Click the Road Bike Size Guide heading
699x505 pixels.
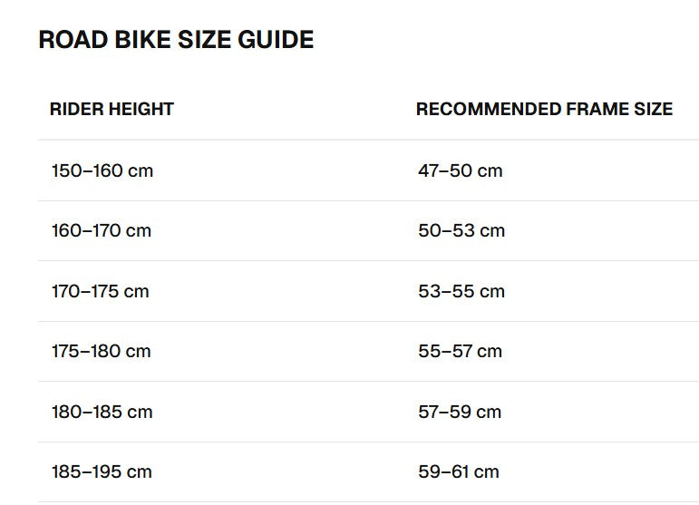point(176,39)
